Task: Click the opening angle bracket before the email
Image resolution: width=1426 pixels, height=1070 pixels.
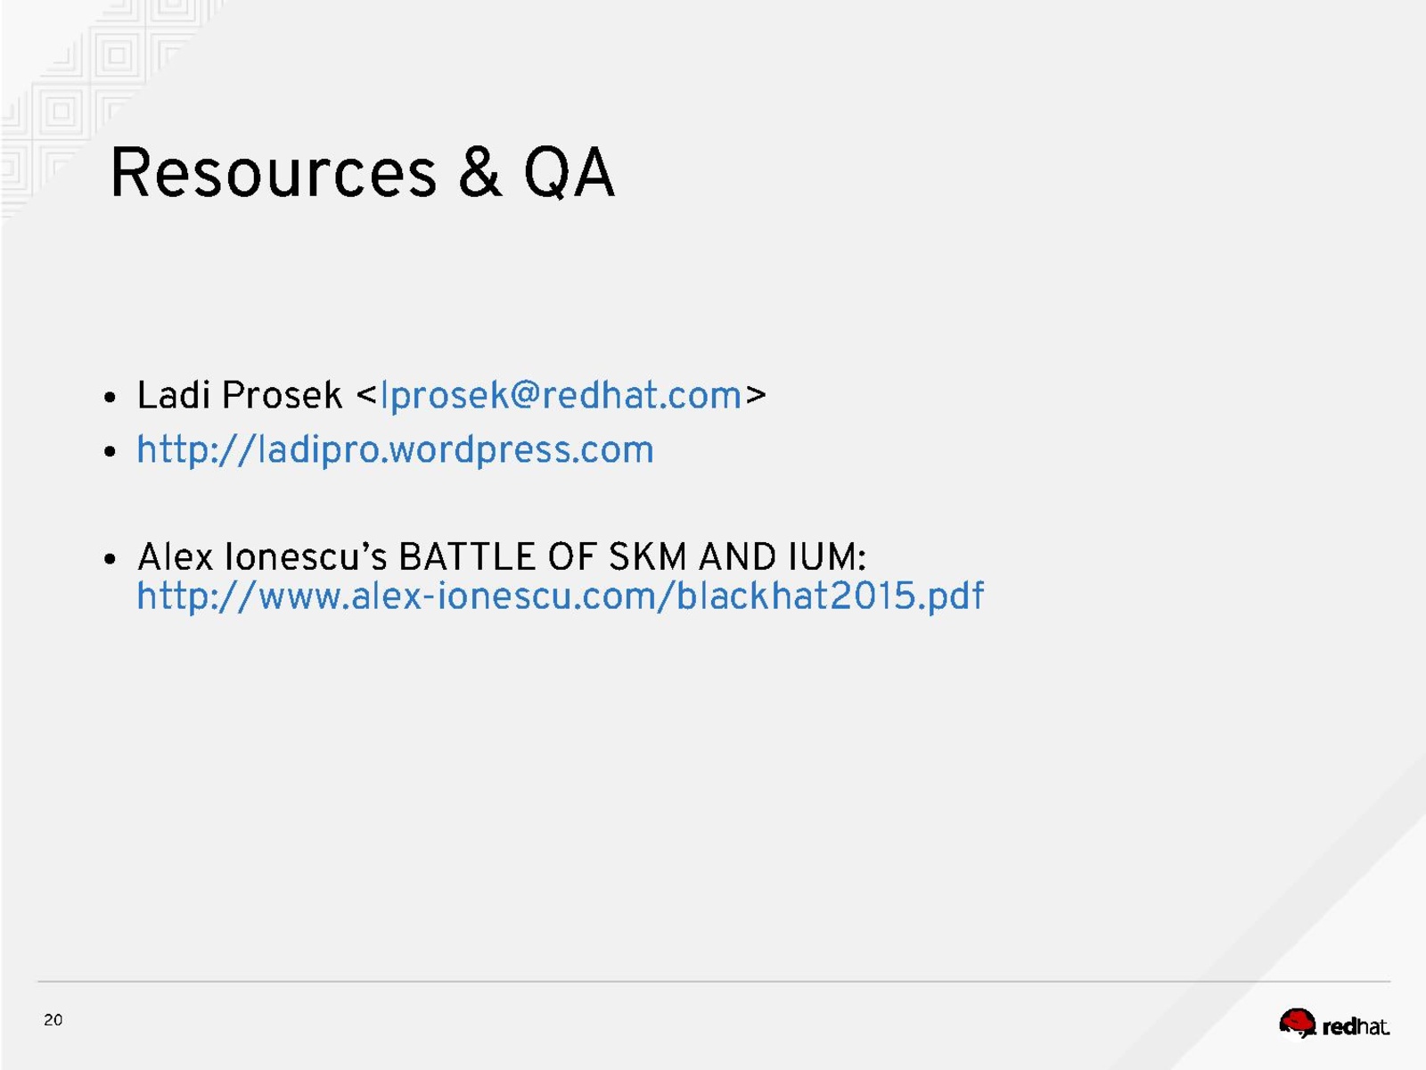Action: pos(366,395)
